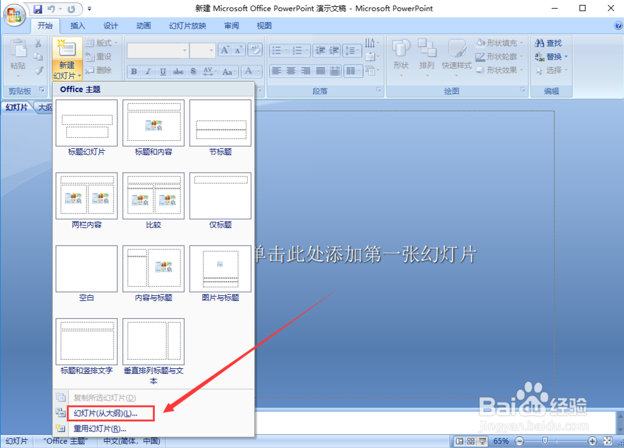Open Shape Fill (形状填充) dropdown

click(x=500, y=42)
